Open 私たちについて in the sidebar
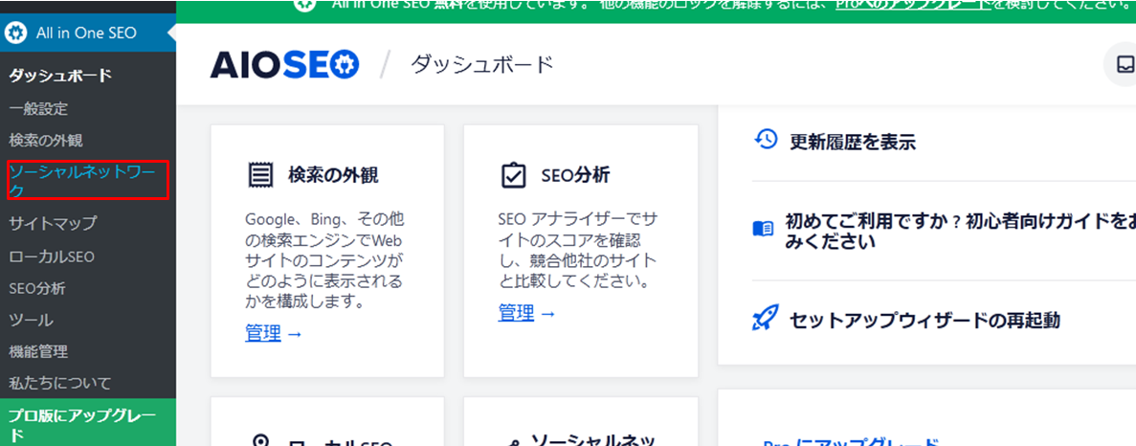Screen dimensions: 1136x446 [x=60, y=382]
